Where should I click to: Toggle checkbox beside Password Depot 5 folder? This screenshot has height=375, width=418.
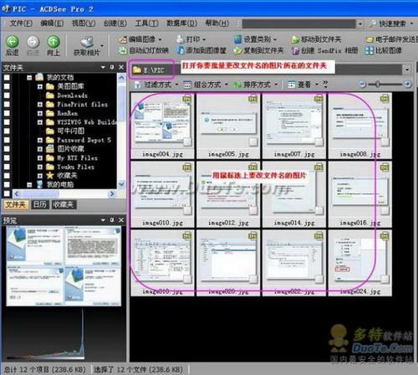7,140
